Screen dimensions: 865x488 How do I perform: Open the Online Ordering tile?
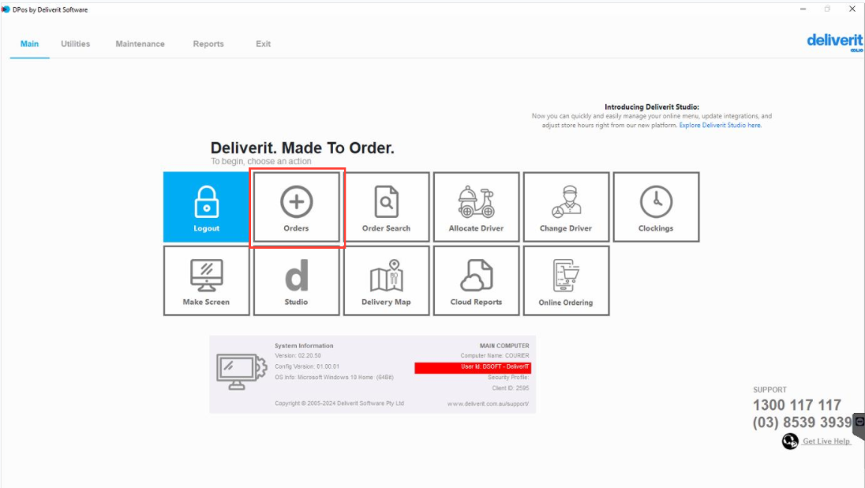point(566,281)
